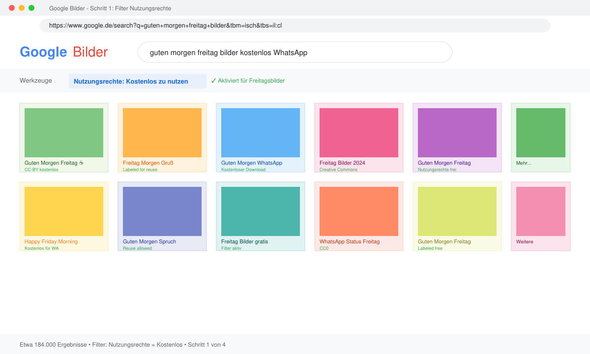Viewport: 590px width, 354px height.
Task: Open the Nutzungsrechte: Kostenlos zu nutzen filter
Action: (x=138, y=81)
